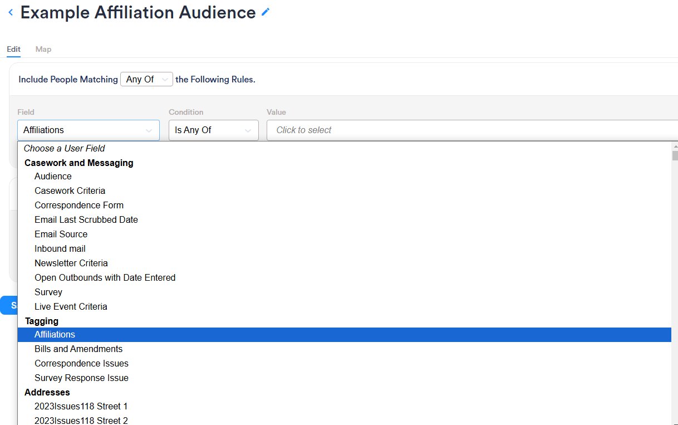Choose Correspondence Issues in the dropdown list
Viewport: 678px width, 425px height.
[81, 363]
